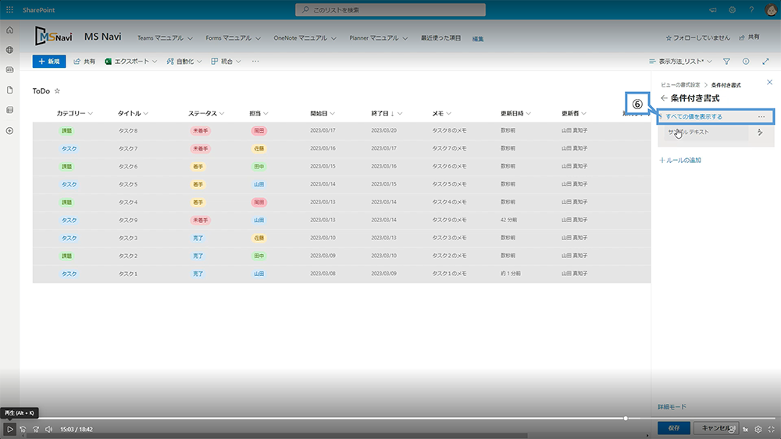The image size is (781, 439).
Task: Click the ルールの追加 link
Action: coord(680,160)
